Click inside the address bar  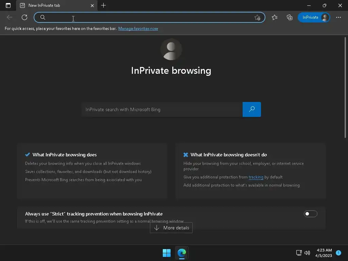(150, 17)
